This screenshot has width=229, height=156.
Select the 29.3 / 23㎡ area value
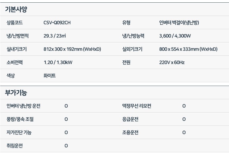pos(55,36)
